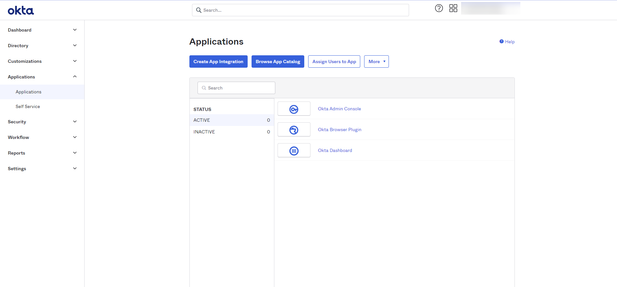Open the help question mark icon
The image size is (617, 287).
coord(439,8)
